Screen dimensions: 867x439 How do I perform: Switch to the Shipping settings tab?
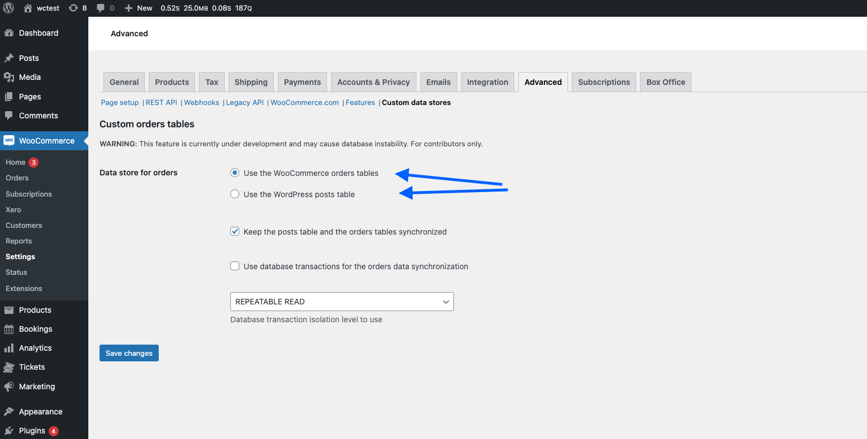(251, 82)
